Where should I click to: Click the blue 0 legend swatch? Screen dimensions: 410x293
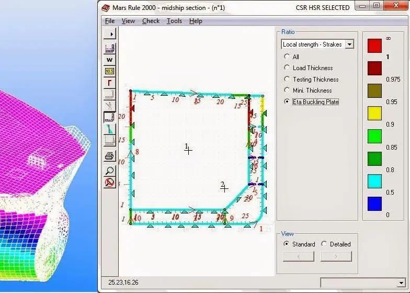coord(374,204)
